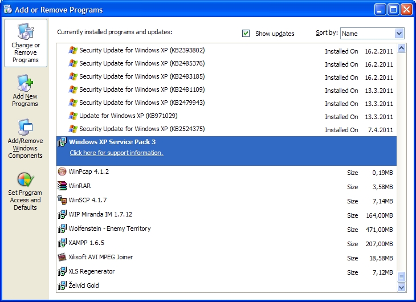
Task: Click the 164,00MB size of WIP Miranda
Action: pos(380,215)
